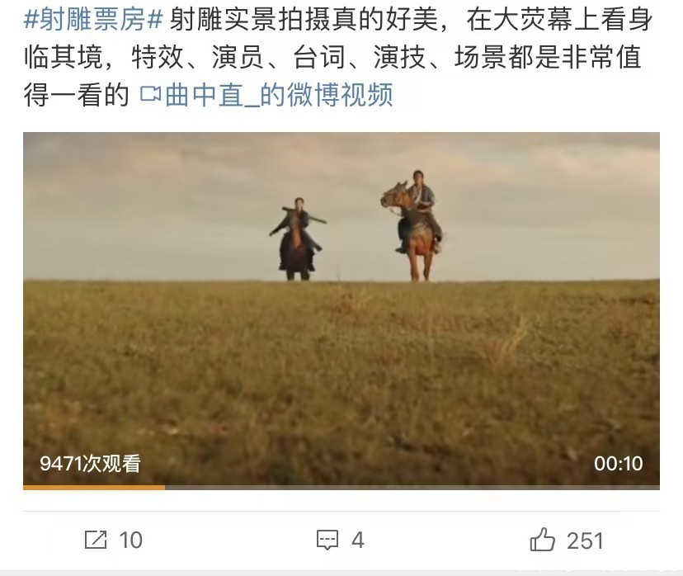Viewport: 683px width, 576px height.
Task: Click the left rider on the dark horse
Action: click(x=297, y=239)
